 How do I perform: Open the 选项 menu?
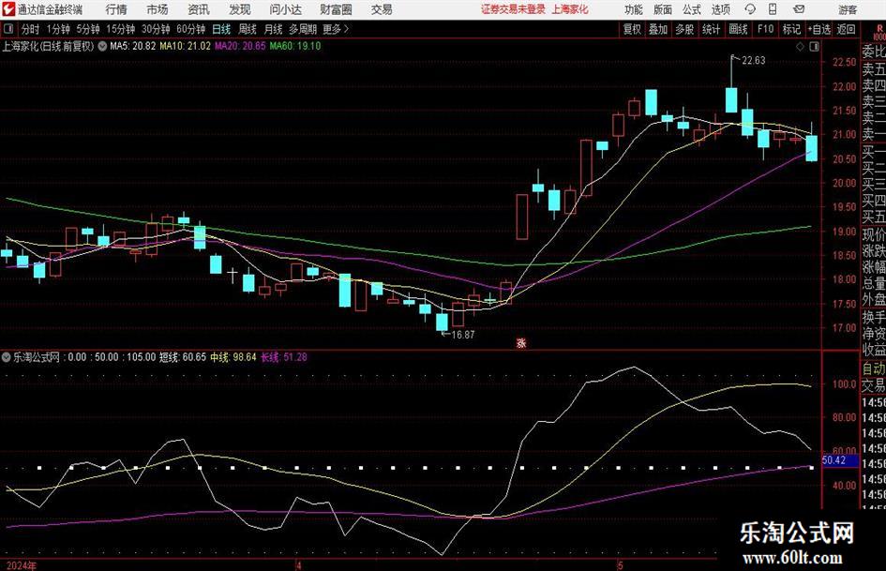coord(720,9)
